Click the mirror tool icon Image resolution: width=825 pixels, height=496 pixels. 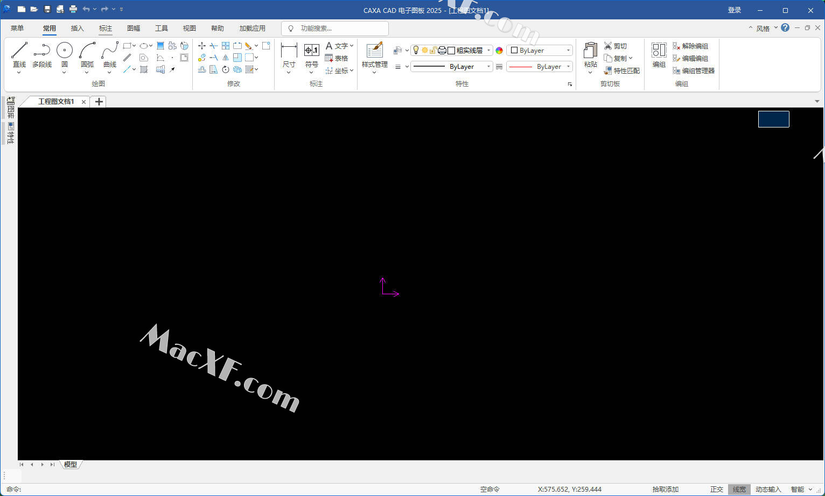[226, 58]
